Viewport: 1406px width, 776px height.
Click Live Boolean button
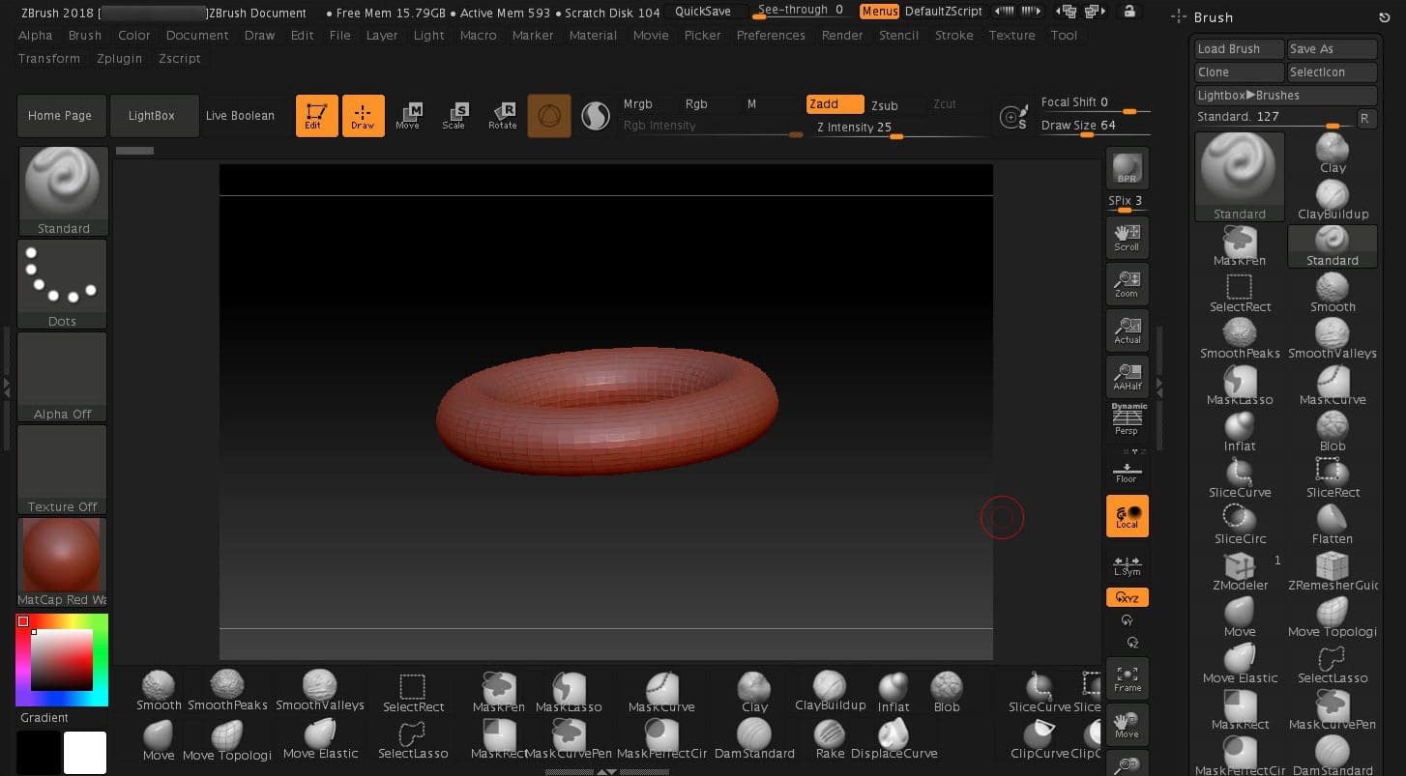[x=240, y=115]
